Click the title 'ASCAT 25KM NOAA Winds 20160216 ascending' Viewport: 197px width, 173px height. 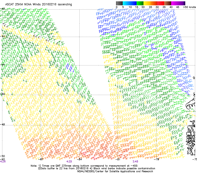tap(38, 5)
